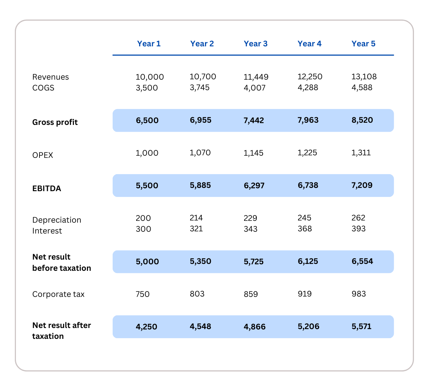
Task: Select Year 3 EBITDA value 6,297
Action: [x=254, y=186]
